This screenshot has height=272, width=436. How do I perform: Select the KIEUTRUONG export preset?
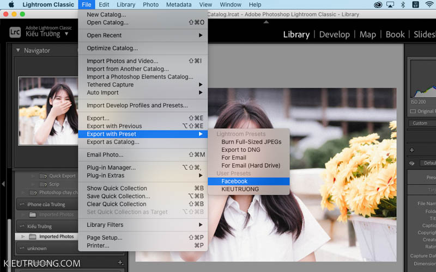coord(249,189)
